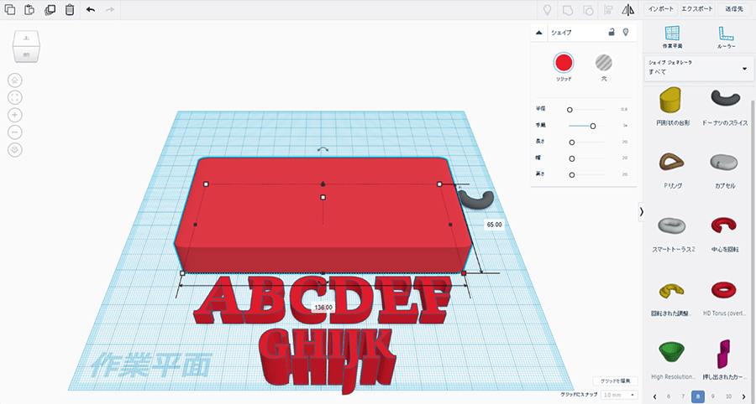Set the shape to 穴 (hole) mode
The height and width of the screenshot is (404, 756).
(x=603, y=62)
